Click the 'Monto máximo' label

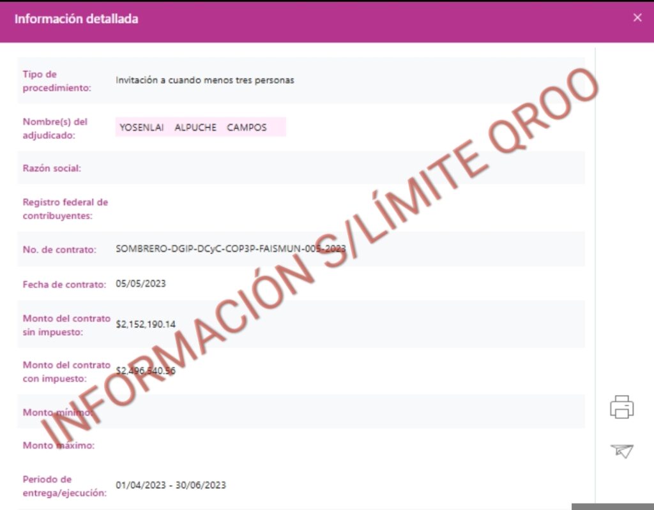point(59,446)
